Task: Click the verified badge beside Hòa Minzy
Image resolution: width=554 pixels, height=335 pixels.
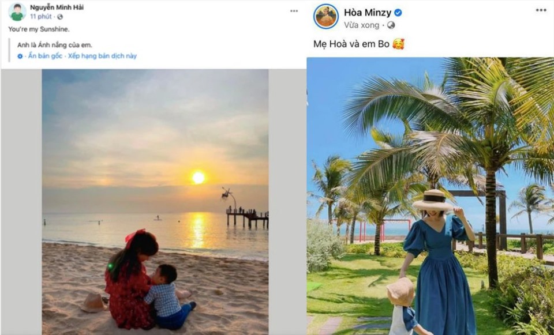Action: (x=398, y=13)
